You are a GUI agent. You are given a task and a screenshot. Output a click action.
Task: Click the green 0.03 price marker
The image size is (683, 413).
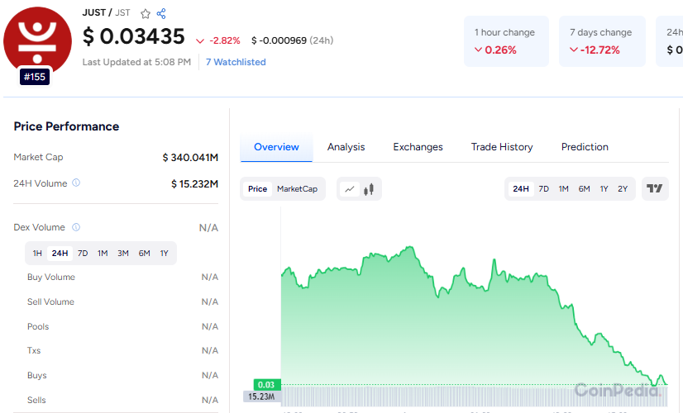(x=267, y=385)
